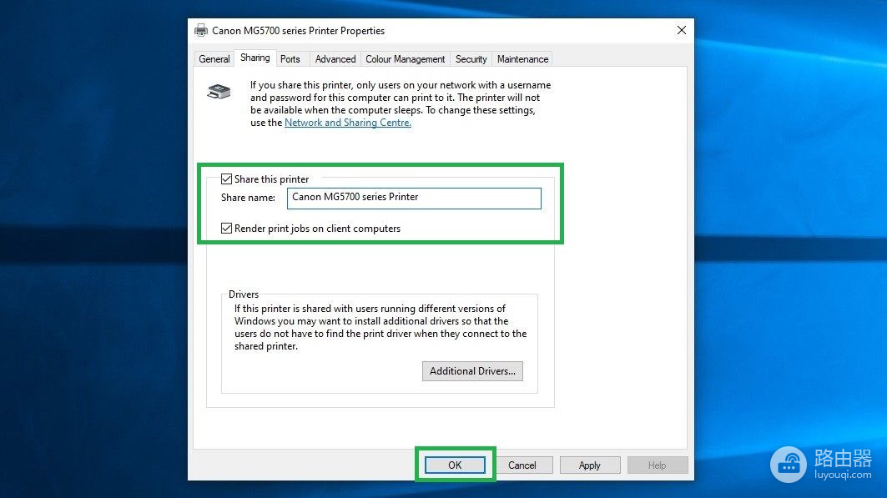Switch to the Ports tab
Image resolution: width=887 pixels, height=498 pixels.
click(x=290, y=58)
